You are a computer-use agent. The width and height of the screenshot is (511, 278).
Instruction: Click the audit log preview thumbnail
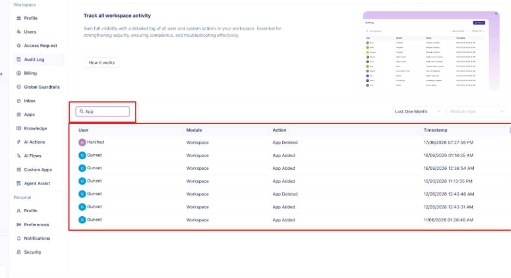pyautogui.click(x=431, y=51)
